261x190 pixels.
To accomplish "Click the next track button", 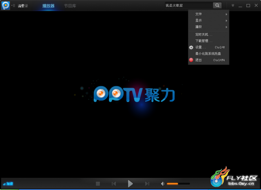I will click(x=147, y=183).
